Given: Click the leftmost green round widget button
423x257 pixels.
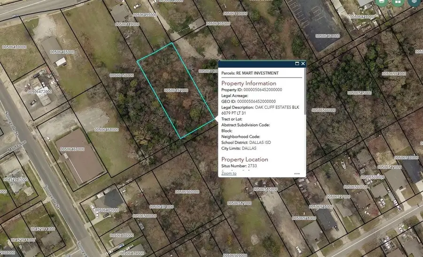Looking at the screenshot, I should click(381, 2).
